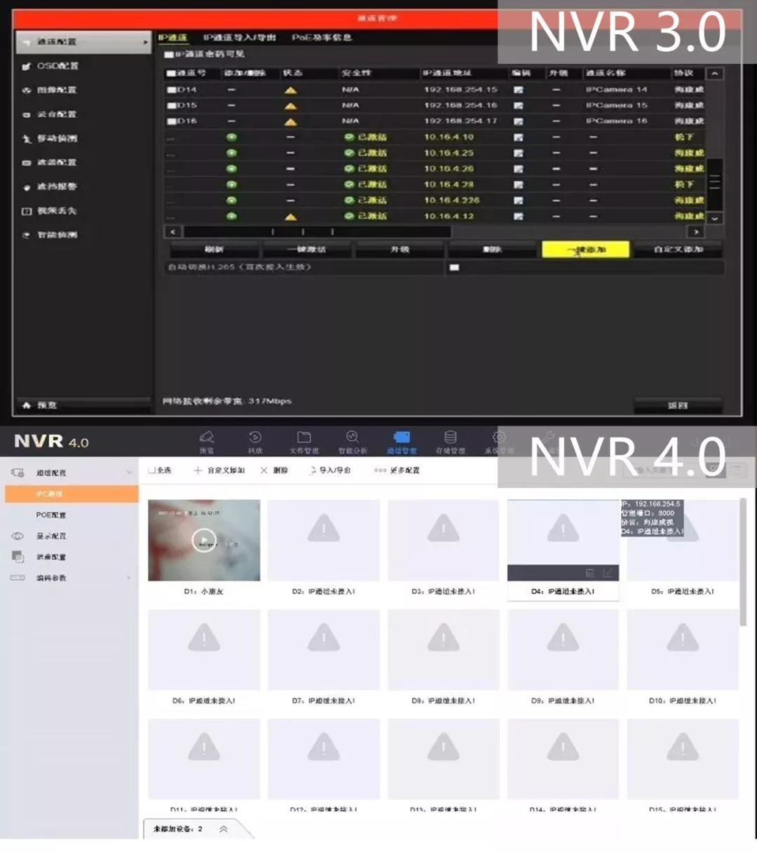Viewport: 757px width, 852px height.
Task: Click the 编码参数 icon in the NVR 4.0 sidebar
Action: click(x=18, y=578)
